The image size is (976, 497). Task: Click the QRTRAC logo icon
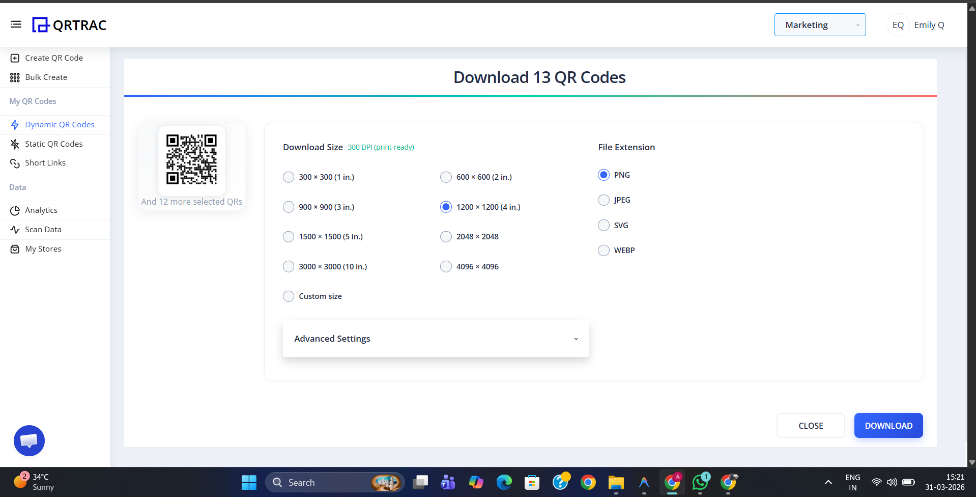[x=40, y=24]
